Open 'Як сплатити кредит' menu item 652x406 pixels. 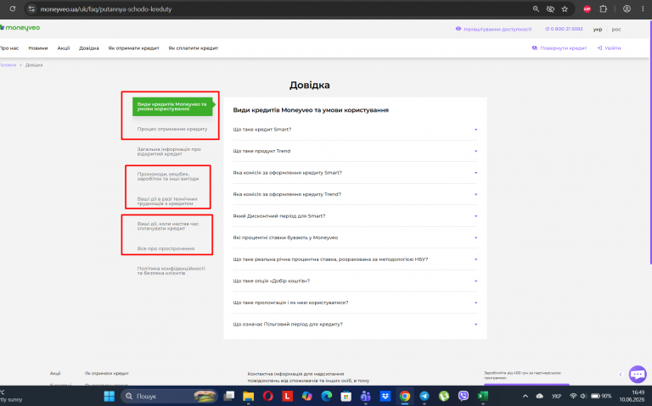(194, 48)
